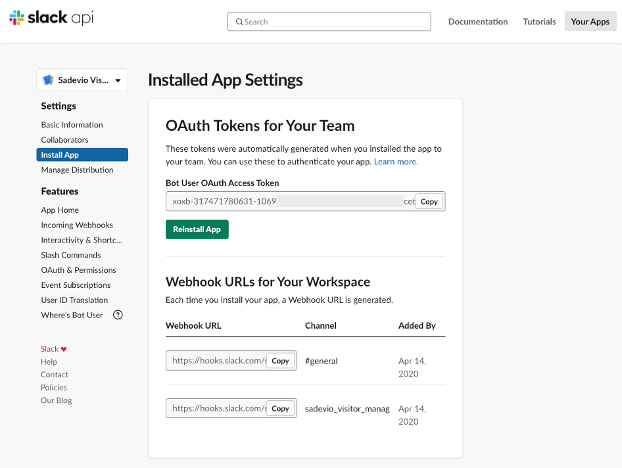Click the Sadevio app icon in the selector
Screen dimensions: 622x468
(48, 80)
